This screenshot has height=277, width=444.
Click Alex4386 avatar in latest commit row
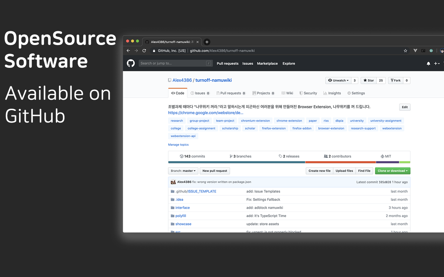pos(173,182)
